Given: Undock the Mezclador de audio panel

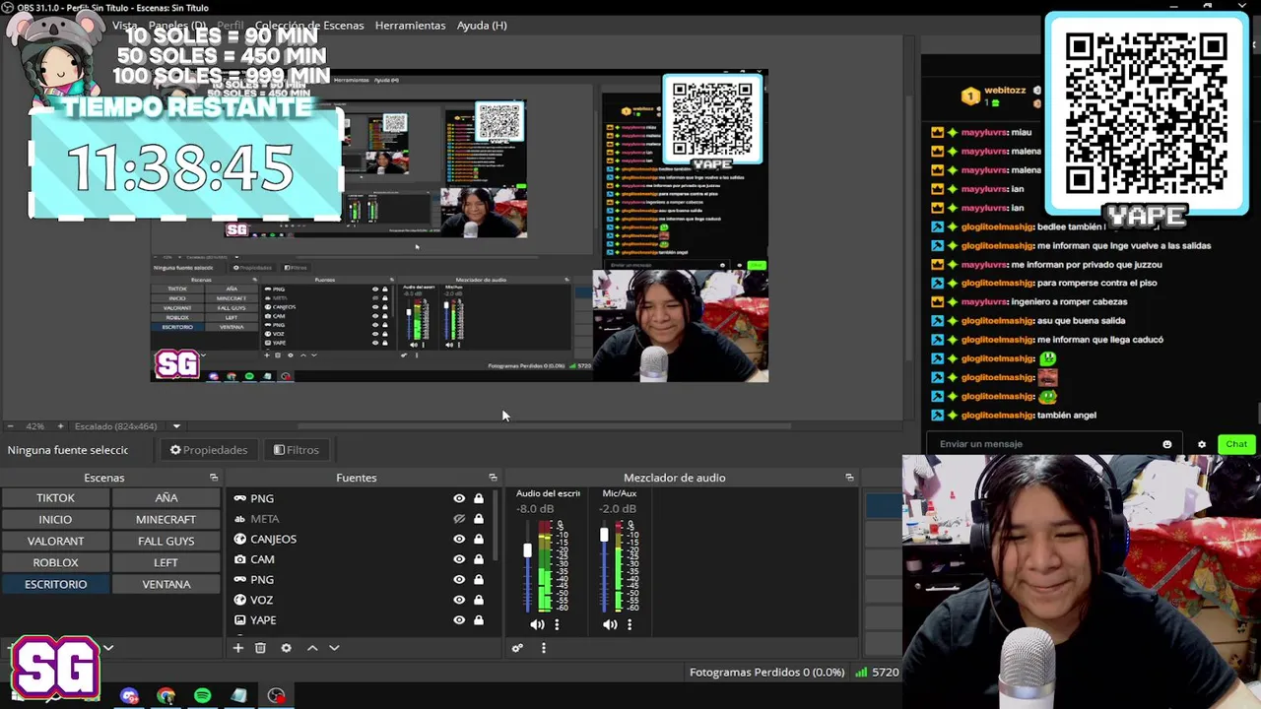Looking at the screenshot, I should tap(850, 478).
